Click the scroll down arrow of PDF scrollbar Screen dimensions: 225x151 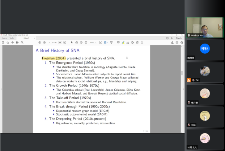pyautogui.click(x=182, y=132)
